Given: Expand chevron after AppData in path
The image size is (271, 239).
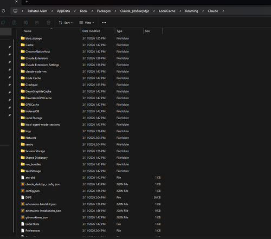Looking at the screenshot, I should 75,11.
